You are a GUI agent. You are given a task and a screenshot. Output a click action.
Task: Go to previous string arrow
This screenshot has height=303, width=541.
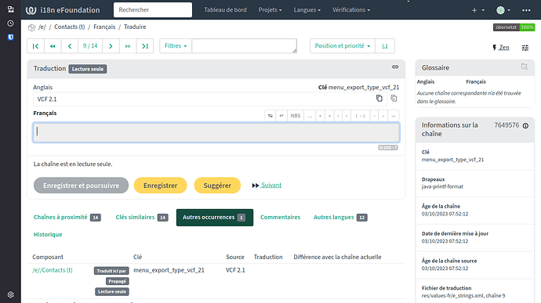[x=70, y=46]
